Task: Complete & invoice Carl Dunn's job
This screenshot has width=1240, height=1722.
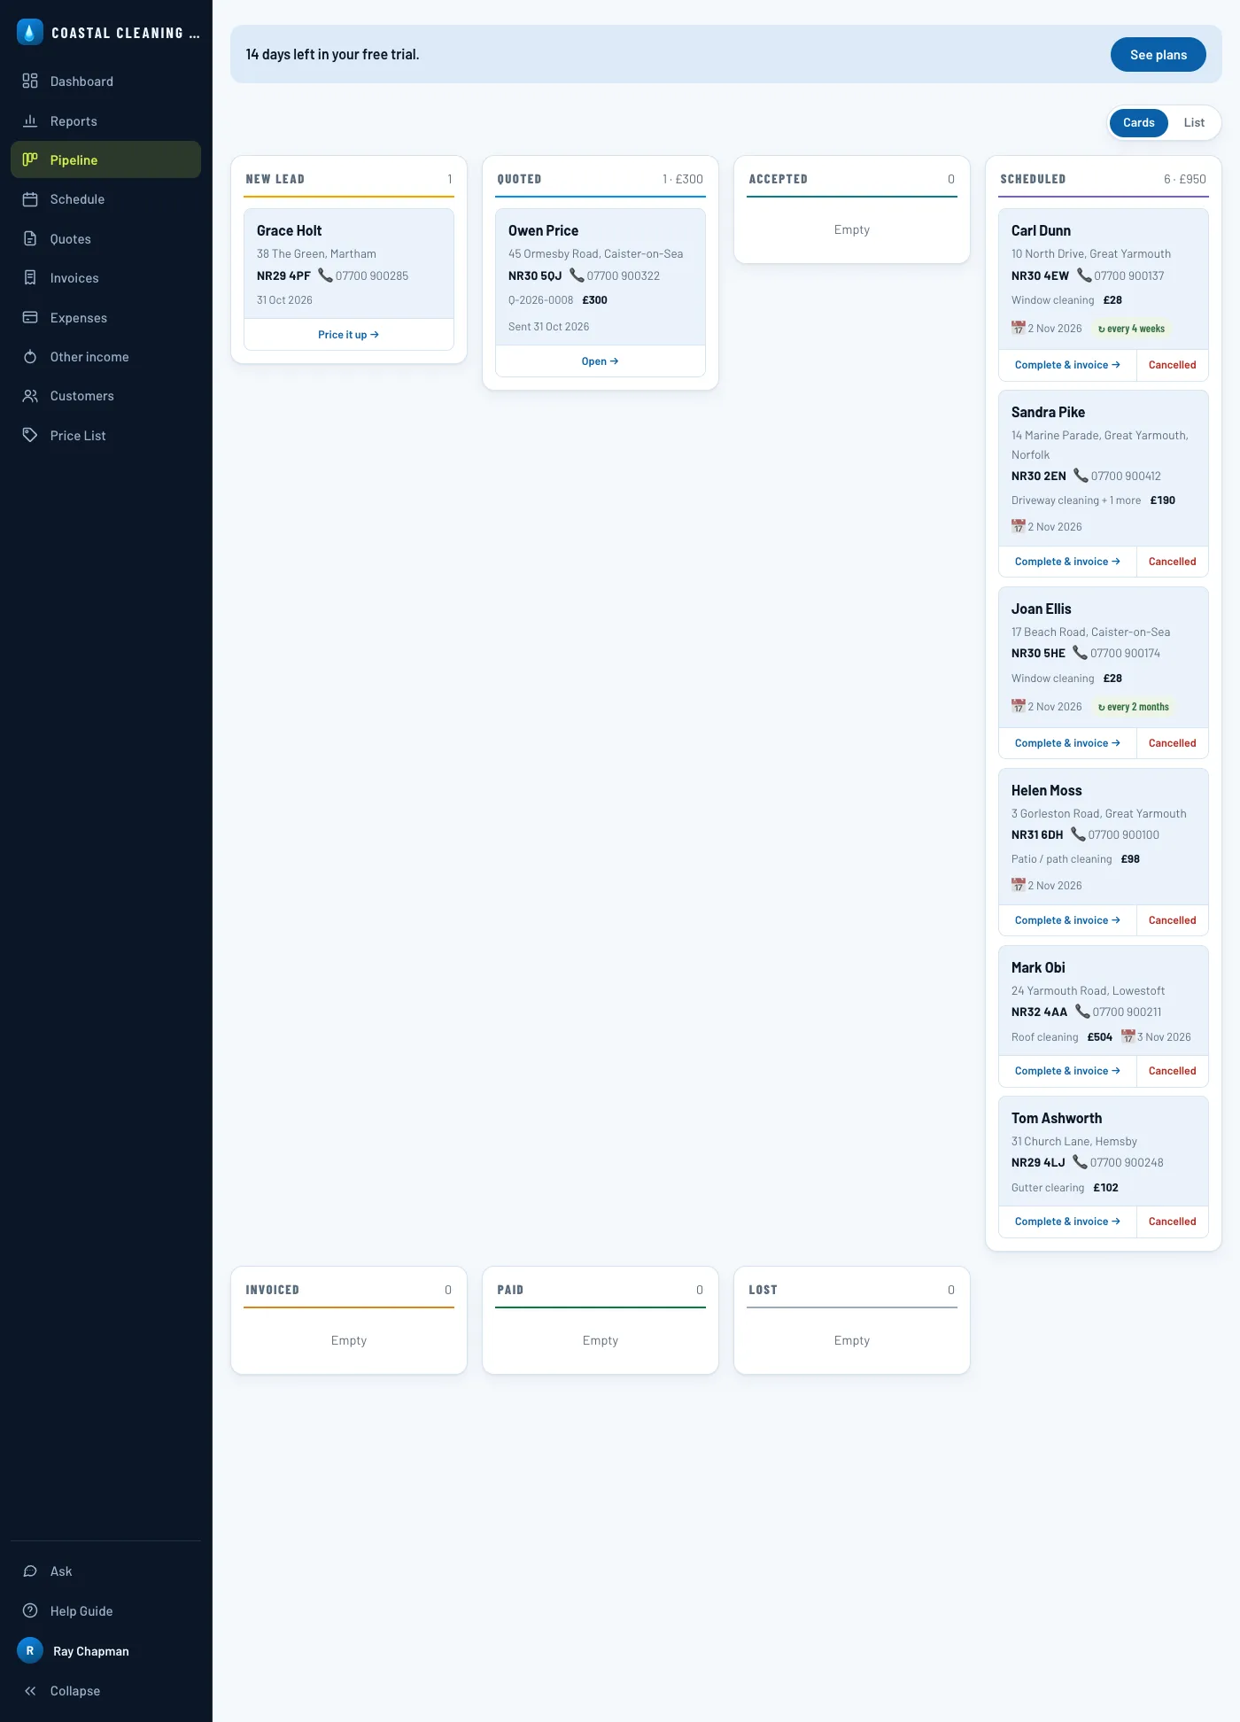Action: (x=1067, y=365)
